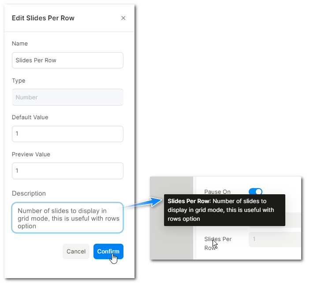Select the Slides Per Row field in panel
The height and width of the screenshot is (283, 310).
(x=274, y=240)
